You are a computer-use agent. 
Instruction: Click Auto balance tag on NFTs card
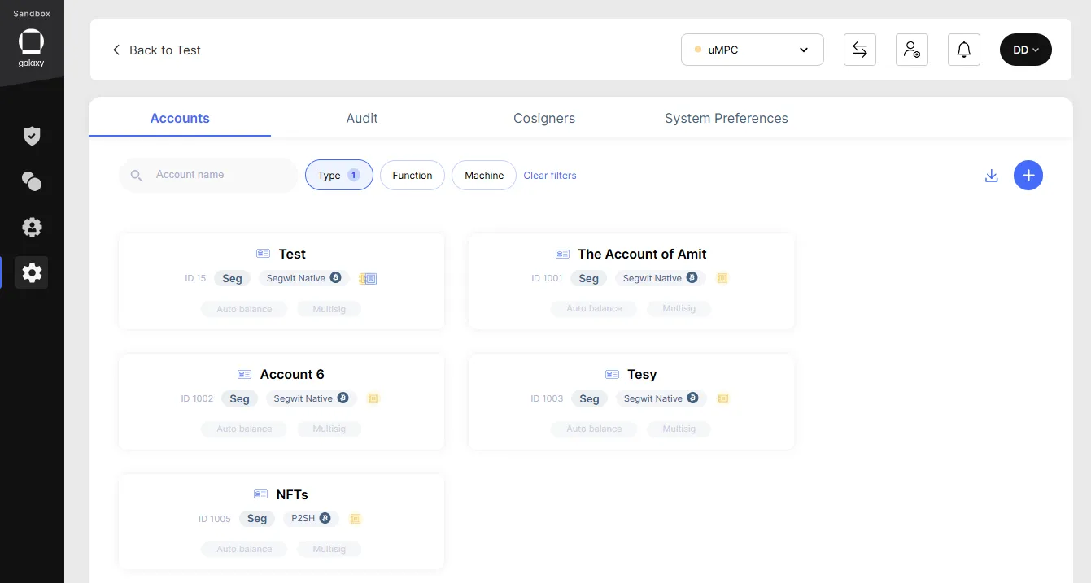[x=244, y=550]
